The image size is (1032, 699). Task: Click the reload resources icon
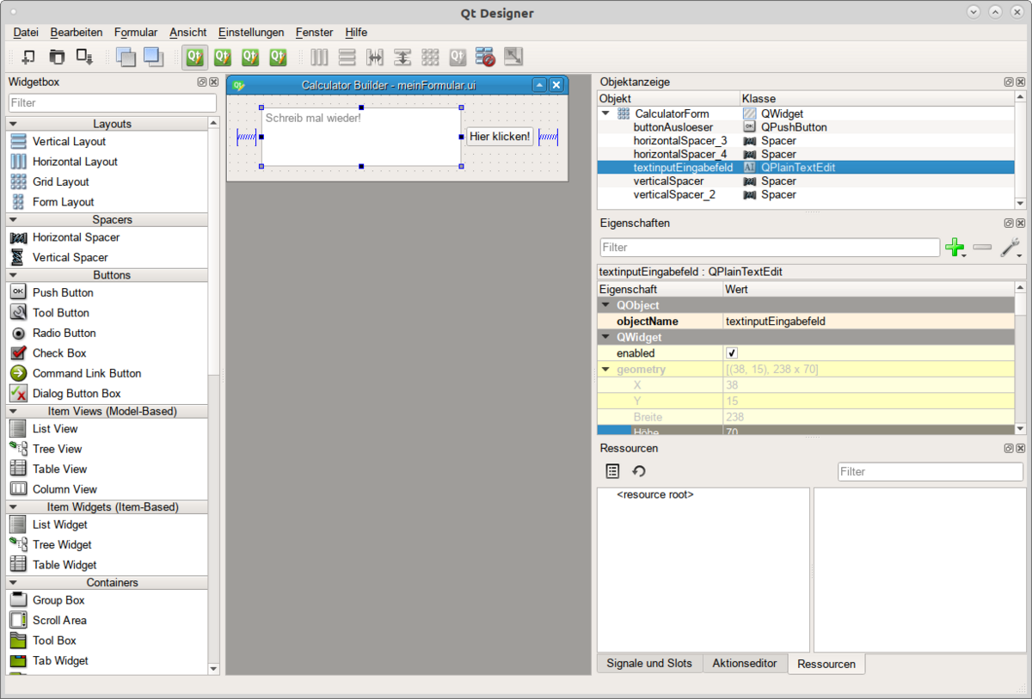(639, 471)
